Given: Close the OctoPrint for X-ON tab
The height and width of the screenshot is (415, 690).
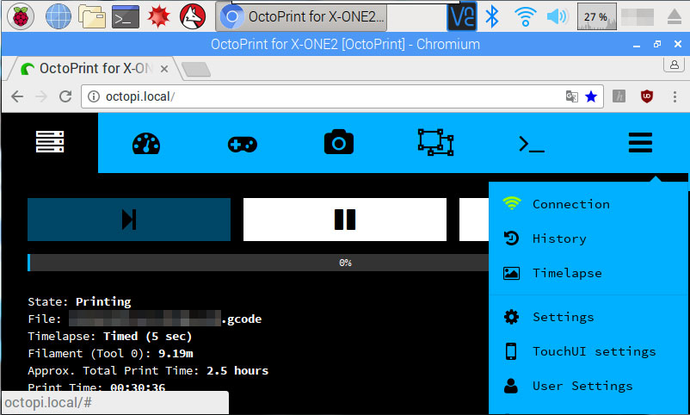Looking at the screenshot, I should point(164,69).
